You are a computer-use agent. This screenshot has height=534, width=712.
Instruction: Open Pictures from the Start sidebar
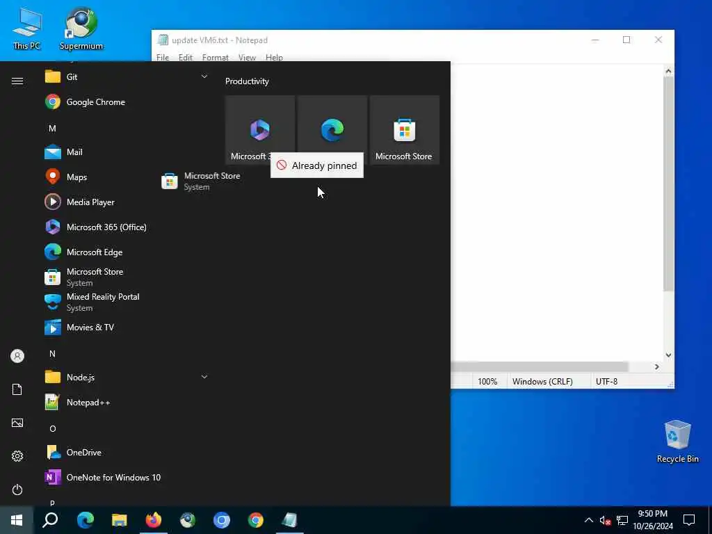tap(17, 423)
